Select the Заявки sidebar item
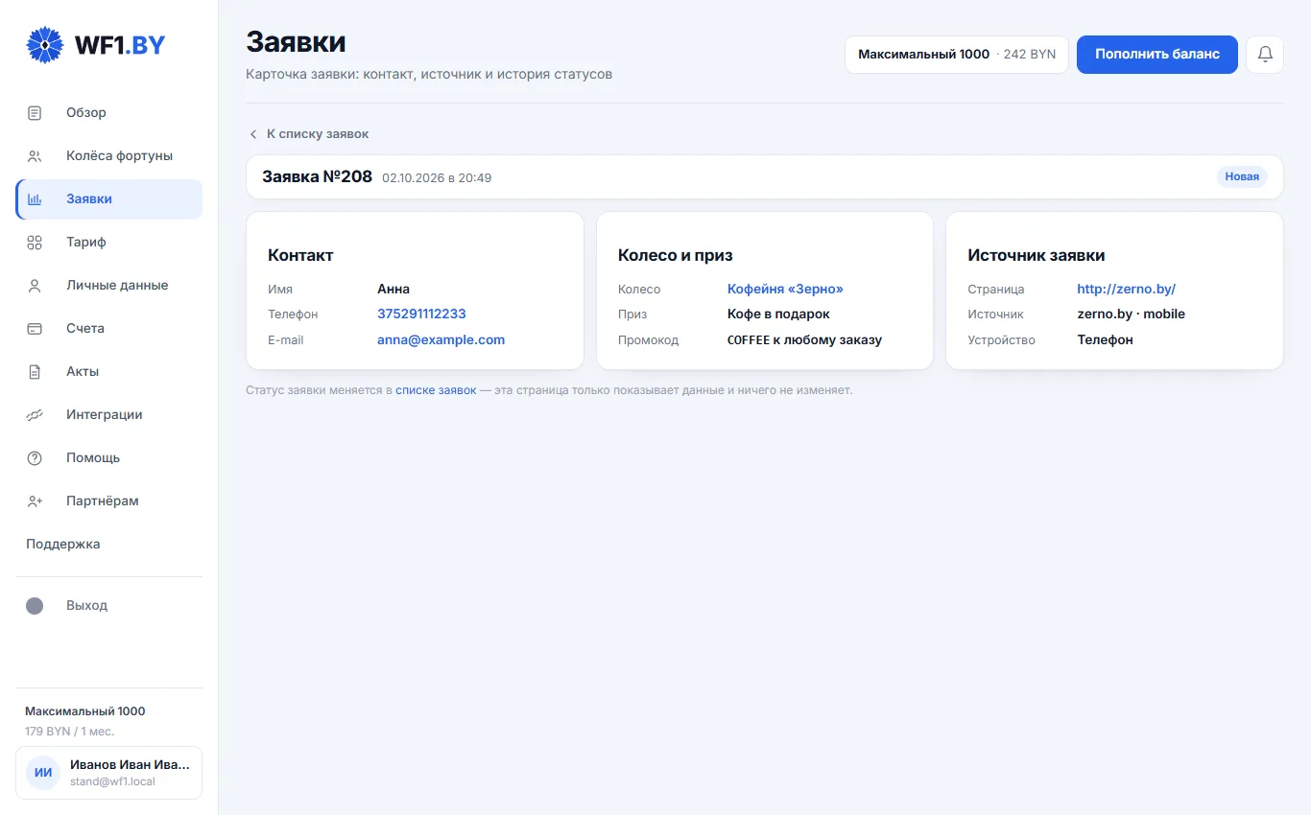 coord(109,199)
